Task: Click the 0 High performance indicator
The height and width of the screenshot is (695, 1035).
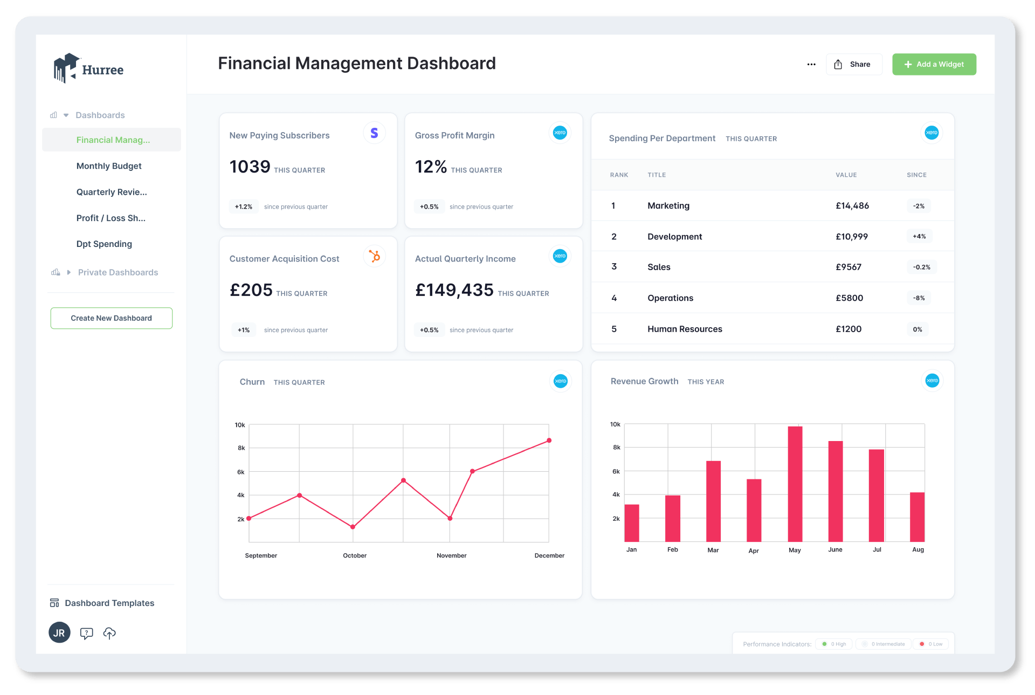Action: pos(834,644)
